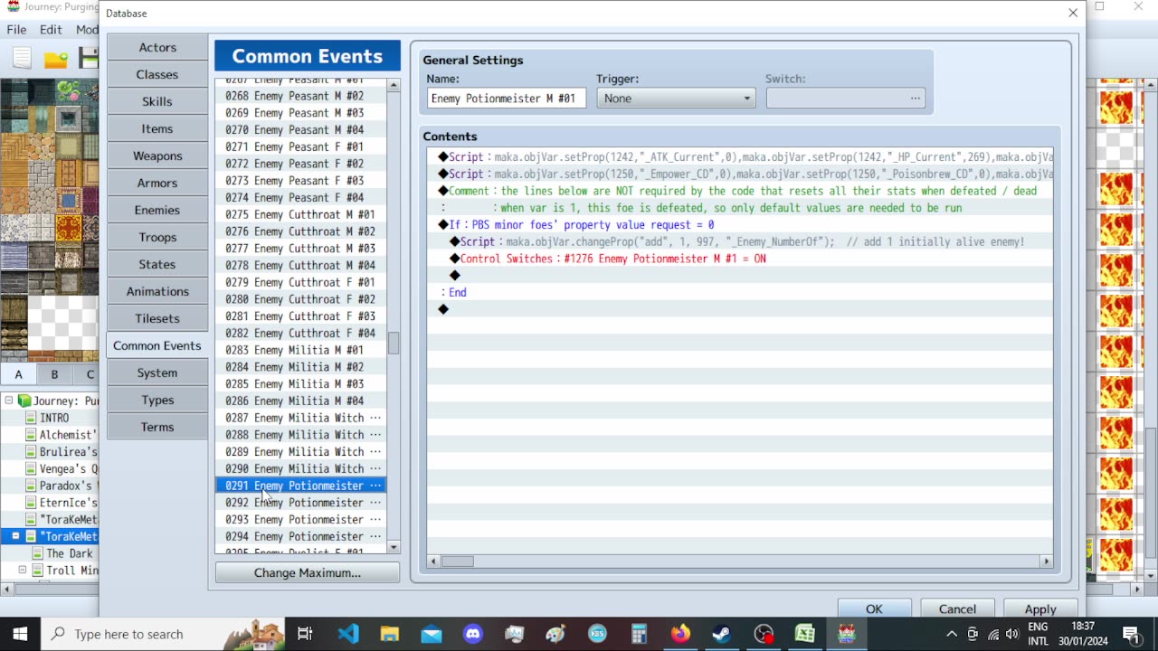Image resolution: width=1158 pixels, height=651 pixels.
Task: Open the File menu
Action: [x=16, y=30]
